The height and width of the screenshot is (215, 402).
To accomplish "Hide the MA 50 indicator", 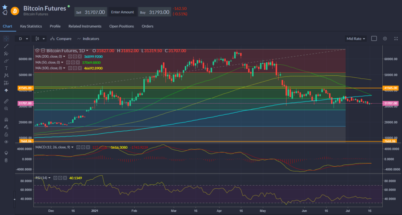I will 68,62.
